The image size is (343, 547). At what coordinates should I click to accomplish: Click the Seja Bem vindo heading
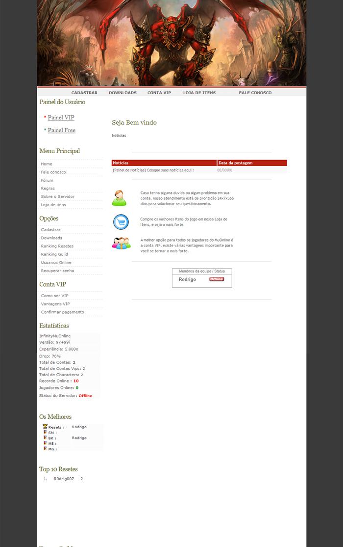[x=134, y=122]
